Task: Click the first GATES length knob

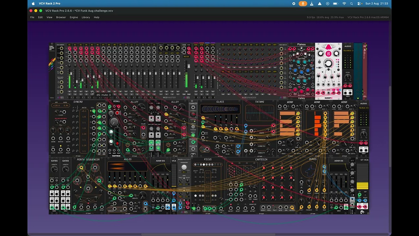Action: pos(54,169)
